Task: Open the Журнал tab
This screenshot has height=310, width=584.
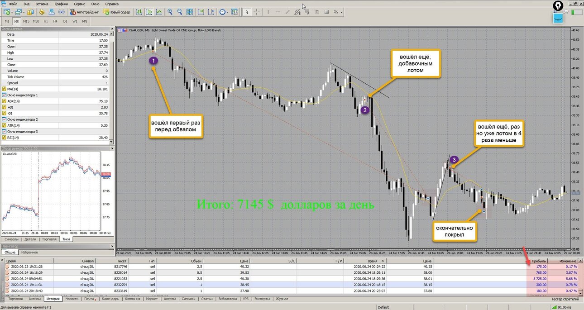Action: click(x=282, y=299)
